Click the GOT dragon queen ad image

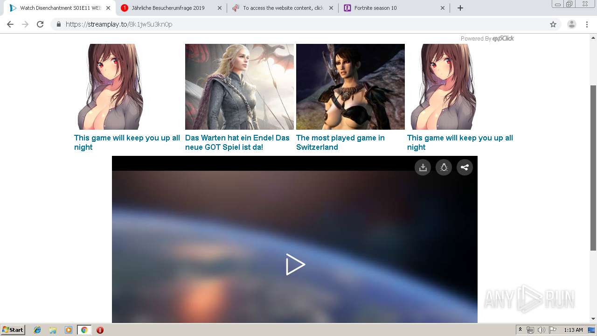click(239, 87)
